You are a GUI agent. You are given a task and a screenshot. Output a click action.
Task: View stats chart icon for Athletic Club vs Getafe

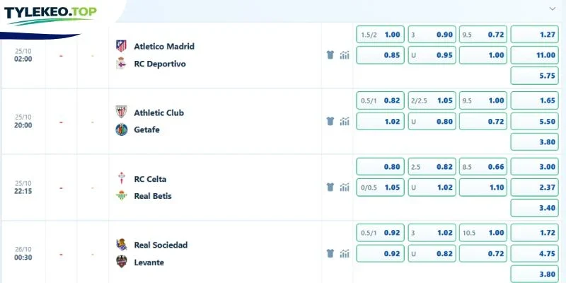click(345, 121)
